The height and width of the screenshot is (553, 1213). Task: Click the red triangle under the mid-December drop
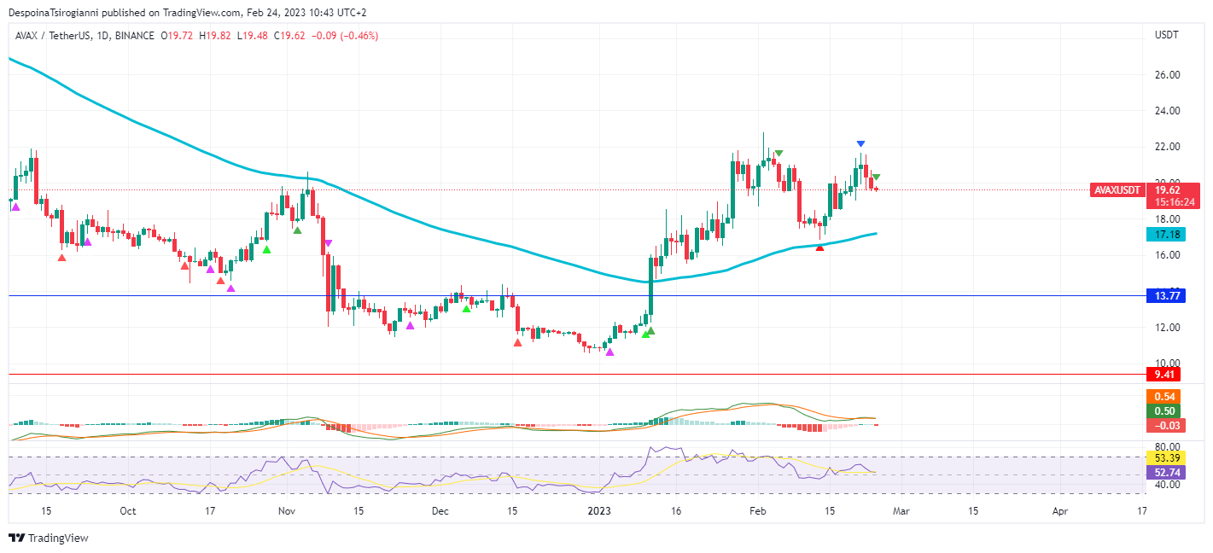tap(517, 342)
